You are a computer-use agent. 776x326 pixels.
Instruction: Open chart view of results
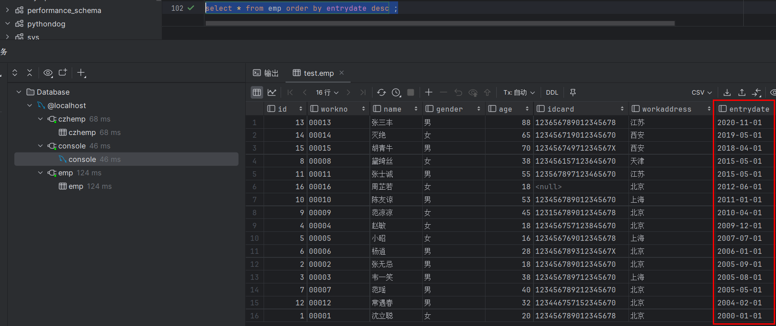coord(272,92)
